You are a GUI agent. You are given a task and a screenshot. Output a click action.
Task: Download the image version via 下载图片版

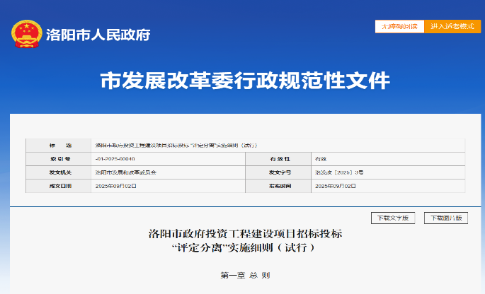[x=446, y=218]
